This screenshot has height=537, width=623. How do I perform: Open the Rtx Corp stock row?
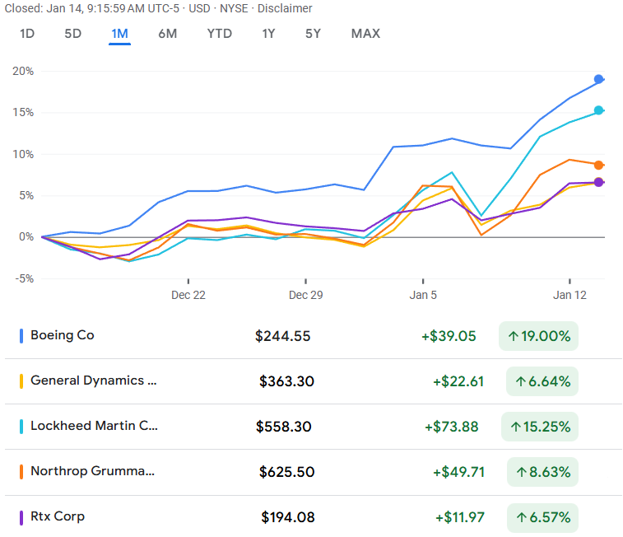pos(311,517)
